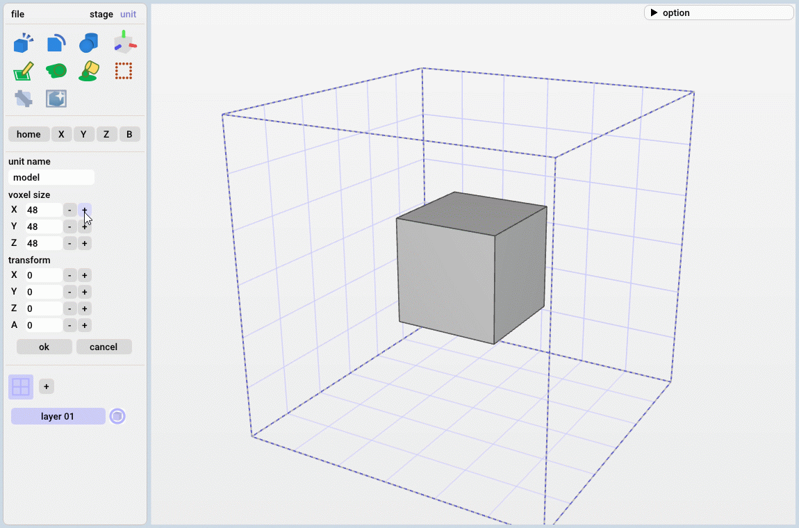799x528 pixels.
Task: Decrease transform Z with minus
Action: (x=69, y=309)
